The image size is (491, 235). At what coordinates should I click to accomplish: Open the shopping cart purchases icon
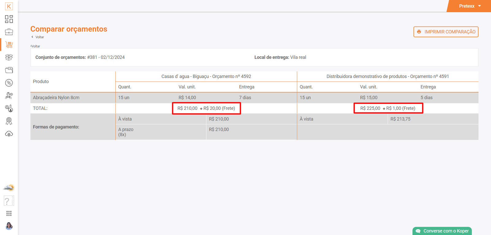[x=9, y=45]
